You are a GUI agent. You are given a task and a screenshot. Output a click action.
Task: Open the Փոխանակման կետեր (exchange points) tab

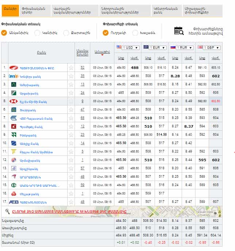click(35, 11)
